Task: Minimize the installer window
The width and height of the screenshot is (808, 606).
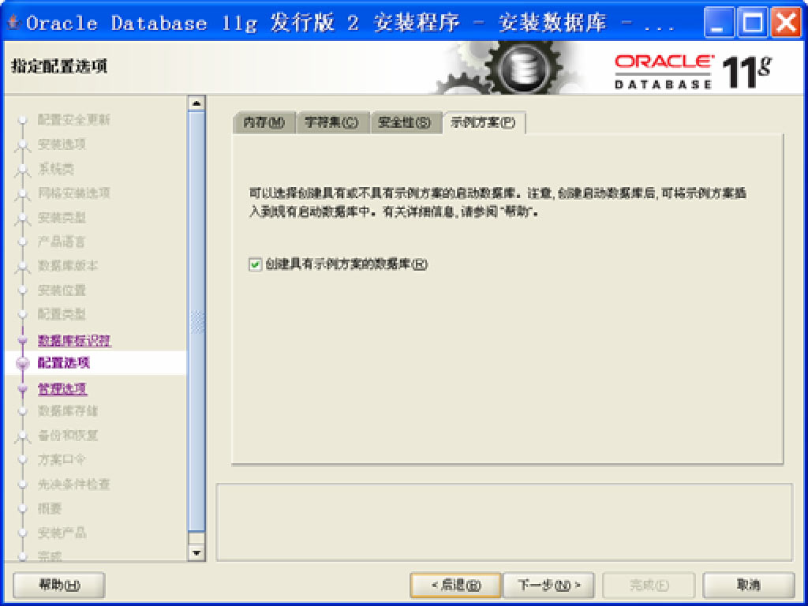Action: (x=719, y=23)
